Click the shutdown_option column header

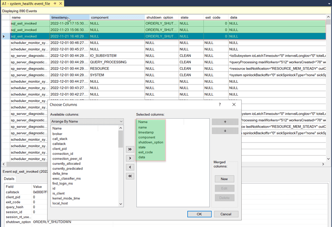[x=162, y=17]
